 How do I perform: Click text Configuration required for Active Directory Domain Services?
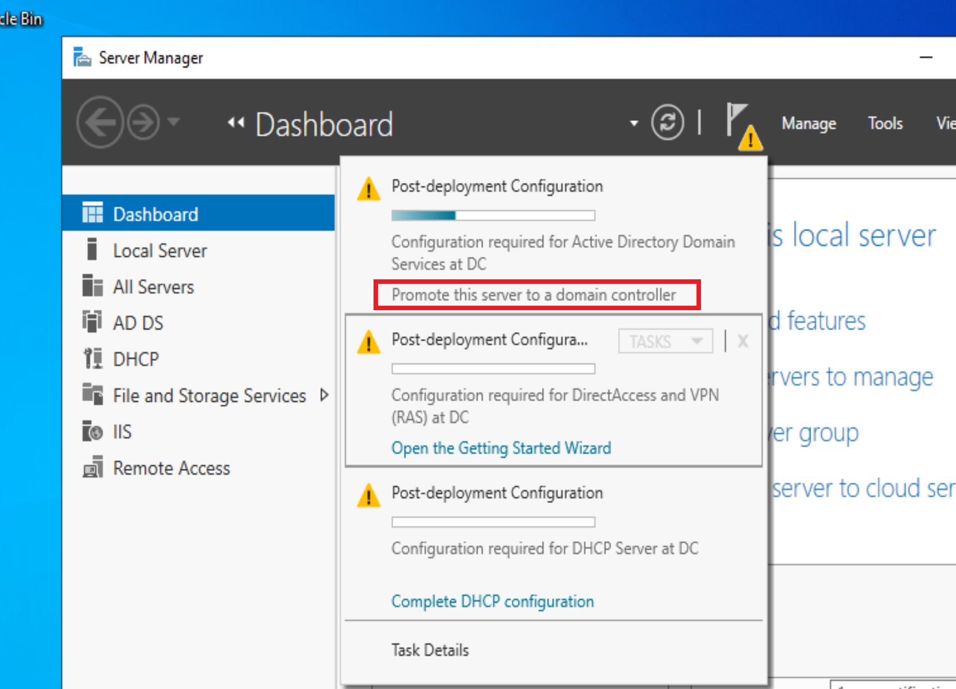click(563, 253)
